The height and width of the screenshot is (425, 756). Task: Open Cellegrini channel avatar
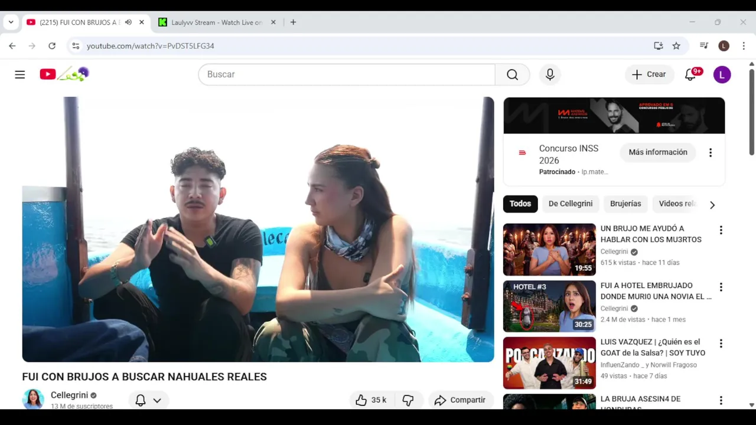[x=33, y=400]
